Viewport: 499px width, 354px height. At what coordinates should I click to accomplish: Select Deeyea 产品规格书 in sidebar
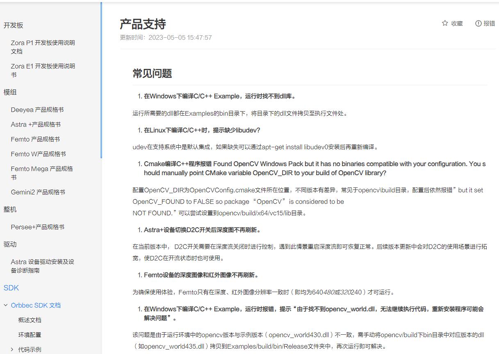click(x=37, y=110)
